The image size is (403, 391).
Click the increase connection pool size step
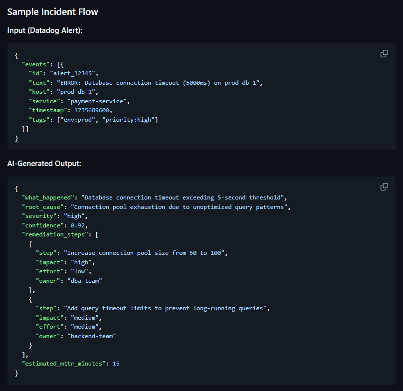(x=145, y=253)
